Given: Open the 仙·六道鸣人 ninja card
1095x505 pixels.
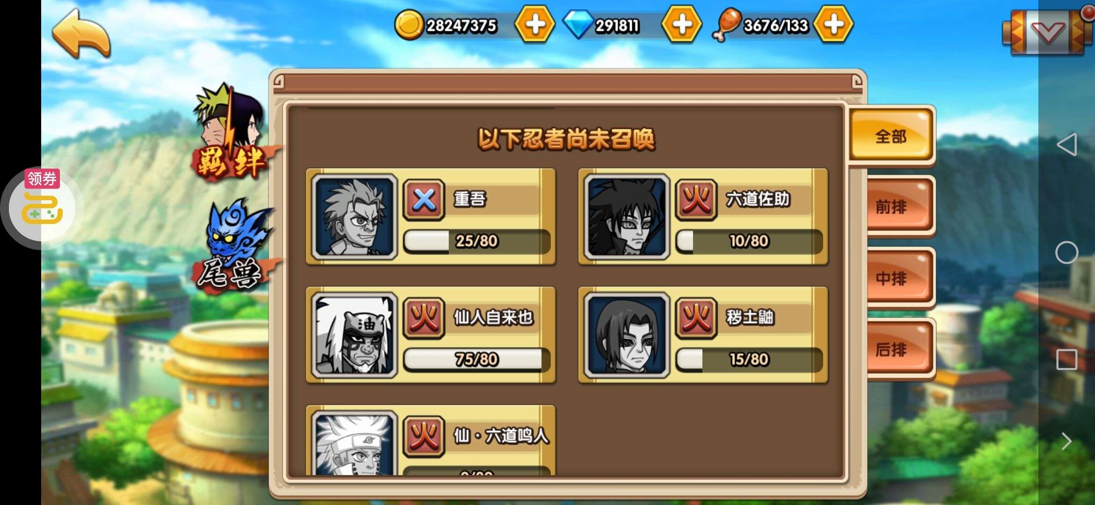Looking at the screenshot, I should [x=431, y=440].
